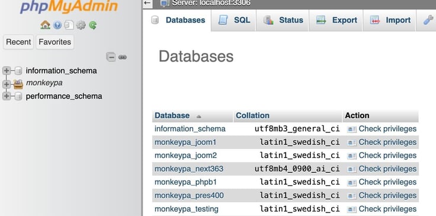
Task: Open the Import tab
Action: tap(390, 20)
